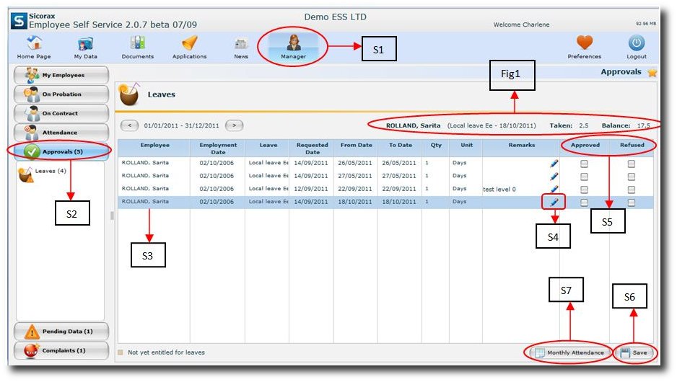Image resolution: width=677 pixels, height=382 pixels.
Task: Open My Data in top toolbar
Action: (85, 43)
